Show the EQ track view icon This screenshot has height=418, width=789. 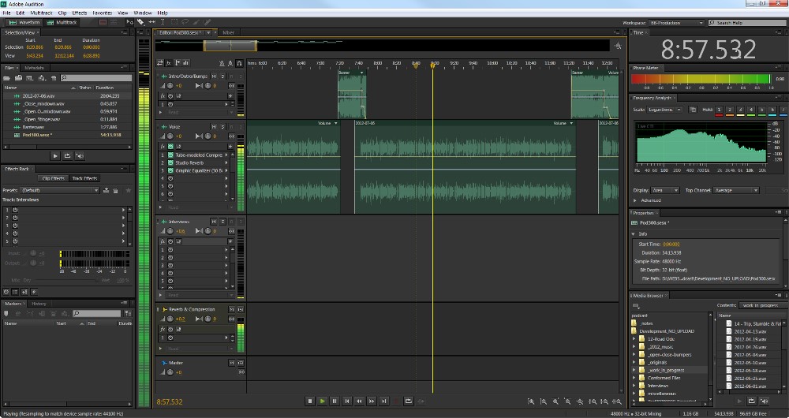(186, 63)
